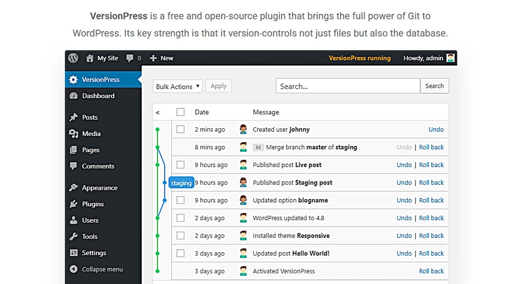
Task: Go to Dashboard in sidebar
Action: (x=98, y=96)
